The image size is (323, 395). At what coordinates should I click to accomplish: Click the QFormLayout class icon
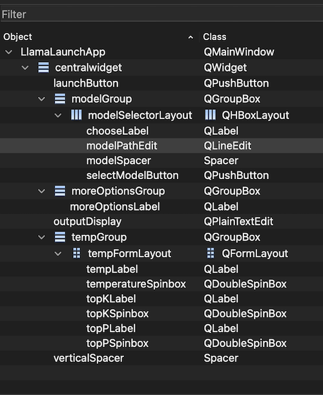pos(211,253)
